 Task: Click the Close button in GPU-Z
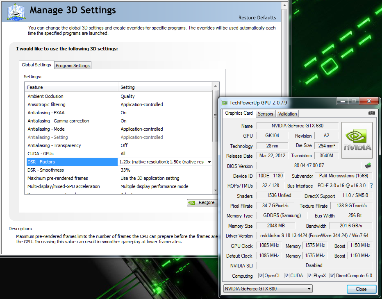click(x=361, y=289)
